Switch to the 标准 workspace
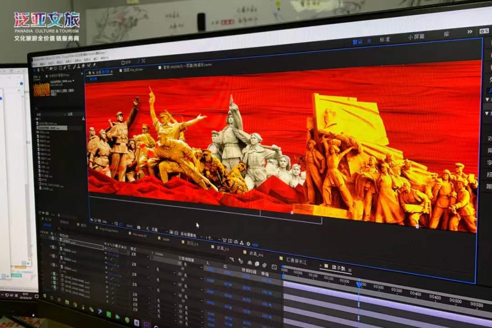Viewport: 492px width, 328px height. (384, 40)
